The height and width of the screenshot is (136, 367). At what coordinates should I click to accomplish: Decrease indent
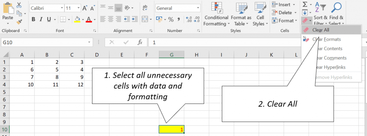tap(127, 19)
